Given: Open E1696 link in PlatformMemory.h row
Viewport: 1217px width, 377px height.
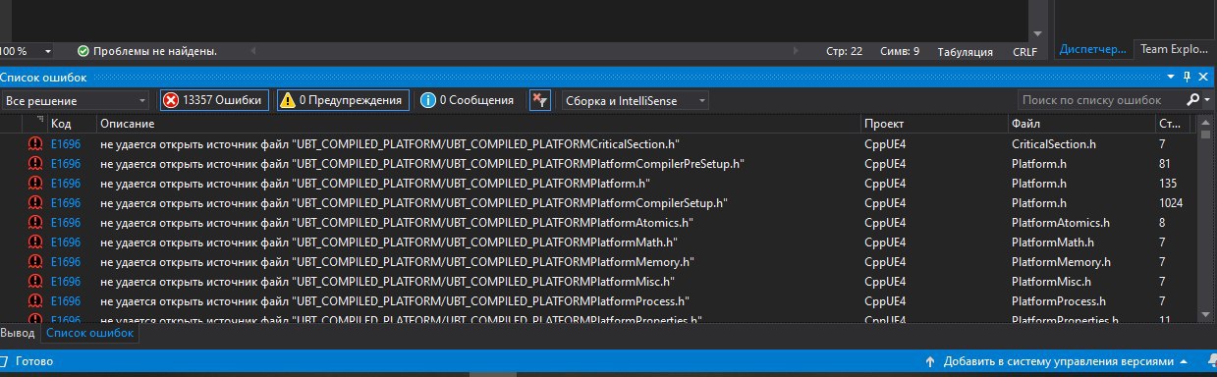Looking at the screenshot, I should coord(66,262).
